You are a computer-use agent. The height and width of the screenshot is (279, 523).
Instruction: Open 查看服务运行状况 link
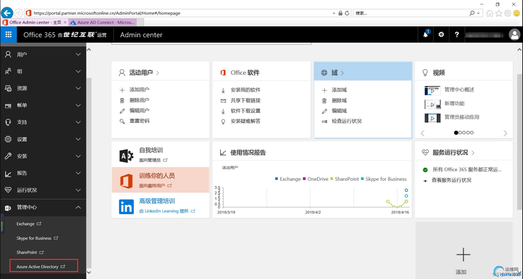point(451,180)
